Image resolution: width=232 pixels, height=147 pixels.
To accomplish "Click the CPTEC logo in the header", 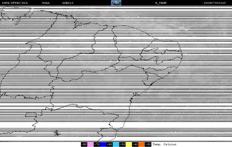I will click(116, 3).
